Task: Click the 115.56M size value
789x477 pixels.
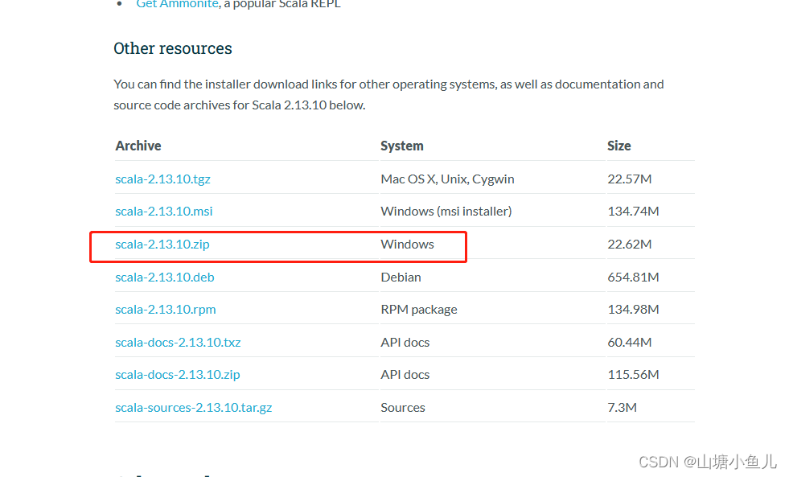Action: (x=633, y=375)
